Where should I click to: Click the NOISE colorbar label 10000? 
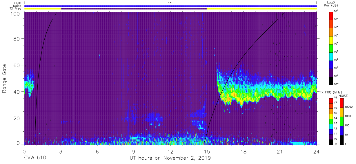pyautogui.click(x=348, y=107)
